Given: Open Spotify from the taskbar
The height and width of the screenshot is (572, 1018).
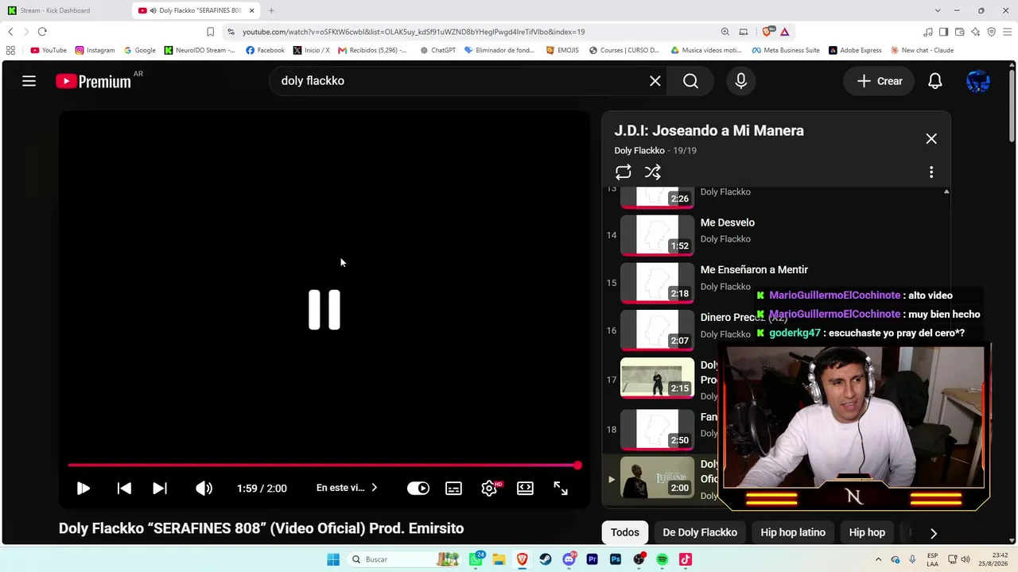Looking at the screenshot, I should tap(662, 559).
